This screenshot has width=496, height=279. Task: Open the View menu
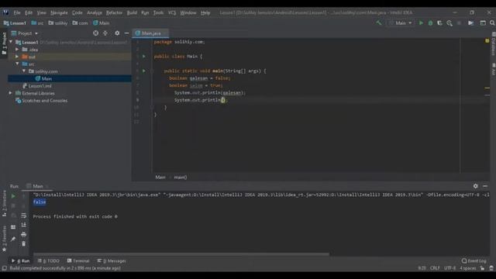[41, 12]
